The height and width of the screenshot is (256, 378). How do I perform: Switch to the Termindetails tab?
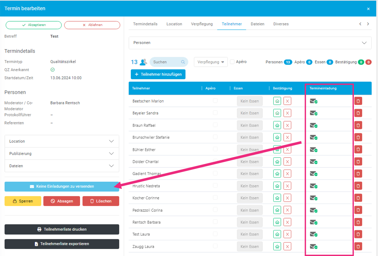coord(145,24)
